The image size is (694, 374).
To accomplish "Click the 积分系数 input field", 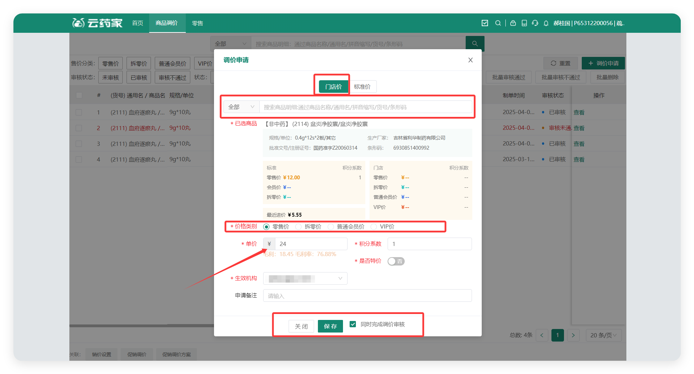I will [x=429, y=244].
